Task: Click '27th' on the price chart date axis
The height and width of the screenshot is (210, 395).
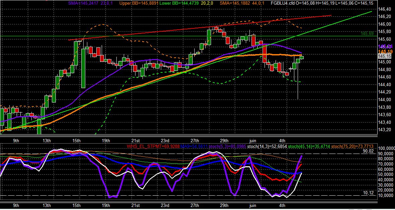Action: pos(195,141)
